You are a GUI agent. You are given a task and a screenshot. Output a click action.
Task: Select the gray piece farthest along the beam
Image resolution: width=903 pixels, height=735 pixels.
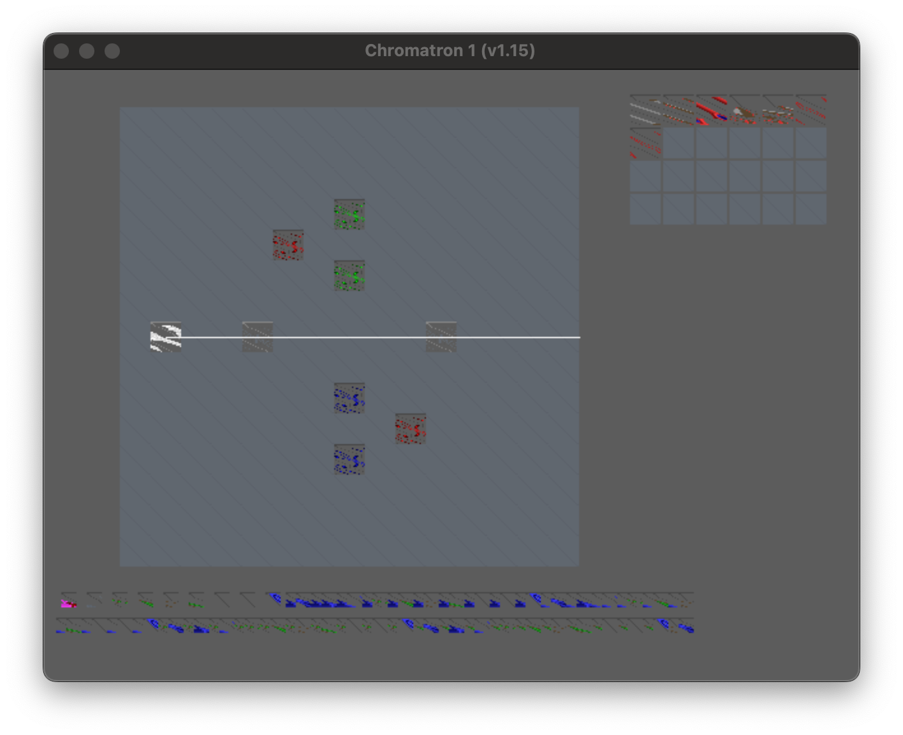[441, 337]
